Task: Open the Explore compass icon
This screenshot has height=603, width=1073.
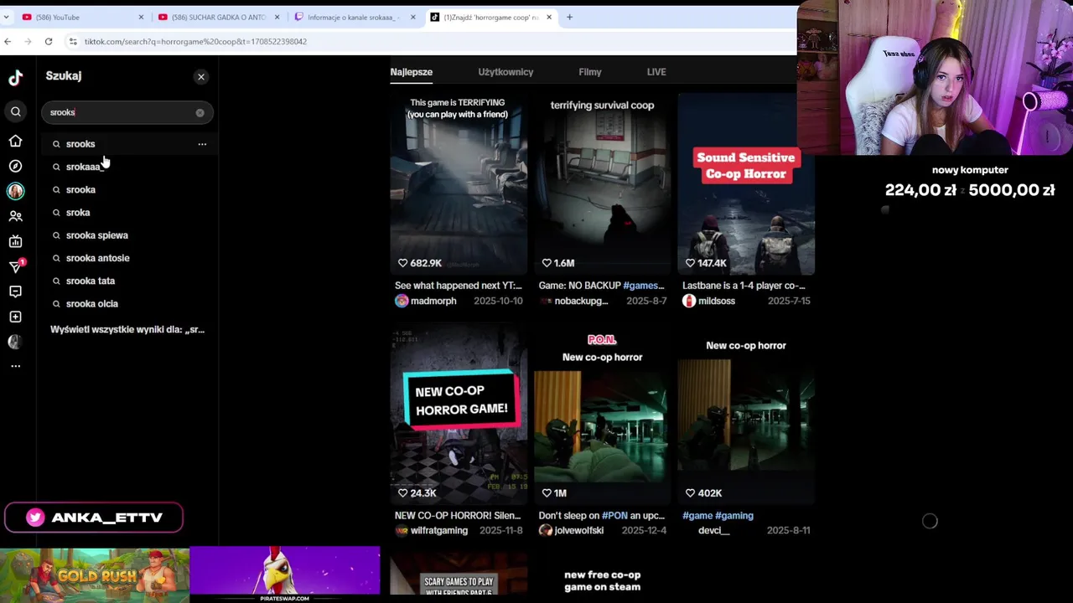Action: click(x=16, y=166)
